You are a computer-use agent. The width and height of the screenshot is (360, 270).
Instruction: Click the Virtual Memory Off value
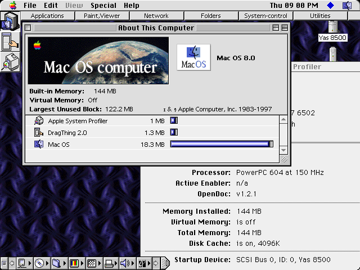coord(92,100)
